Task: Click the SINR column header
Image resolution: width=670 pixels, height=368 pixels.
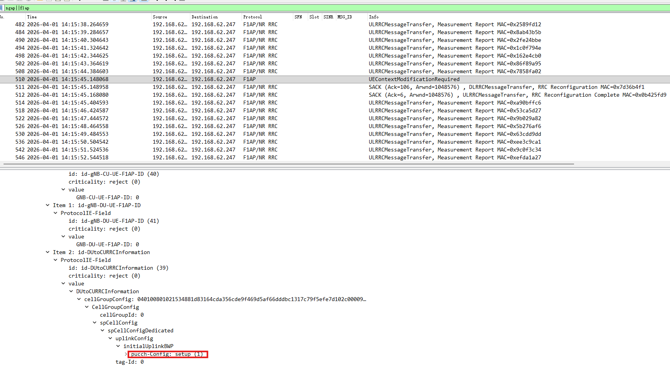Action: (329, 17)
